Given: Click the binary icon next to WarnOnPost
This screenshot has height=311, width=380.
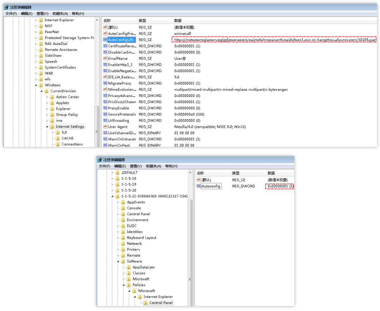Looking at the screenshot, I should 105,145.
